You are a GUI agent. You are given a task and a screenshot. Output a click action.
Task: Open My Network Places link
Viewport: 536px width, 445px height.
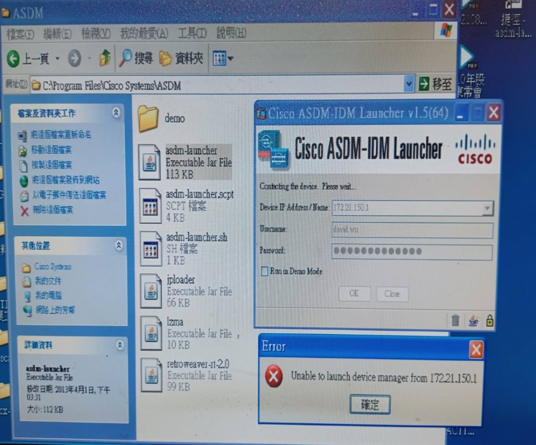55,310
